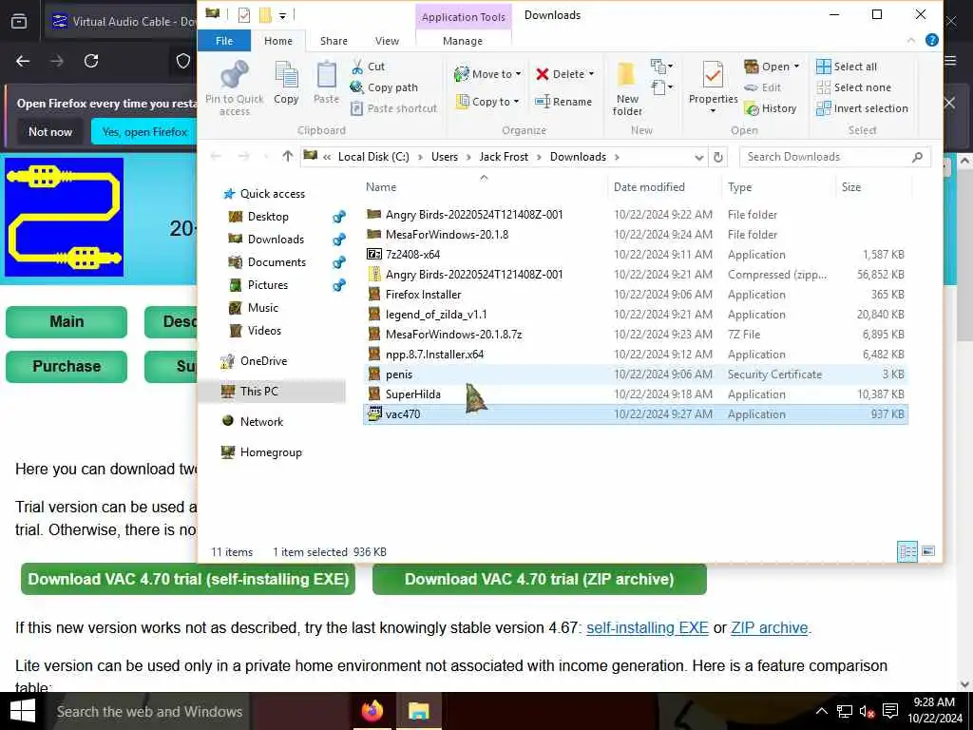This screenshot has width=973, height=730.
Task: Expand the address bar history dropdown
Action: coord(698,157)
